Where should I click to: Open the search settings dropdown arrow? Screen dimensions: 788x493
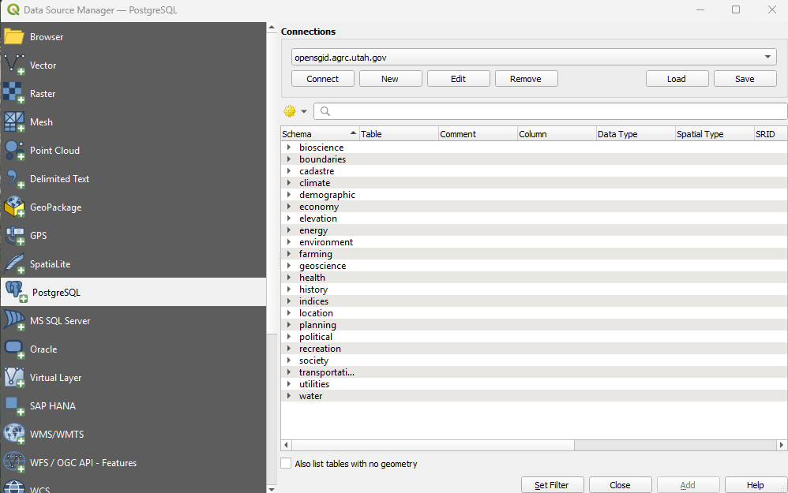tap(303, 111)
